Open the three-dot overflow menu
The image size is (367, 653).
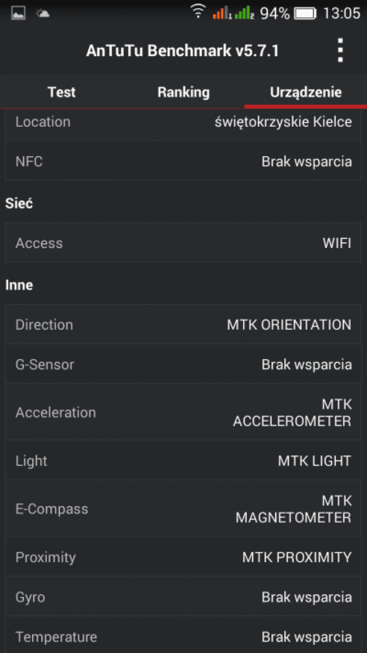tap(340, 51)
